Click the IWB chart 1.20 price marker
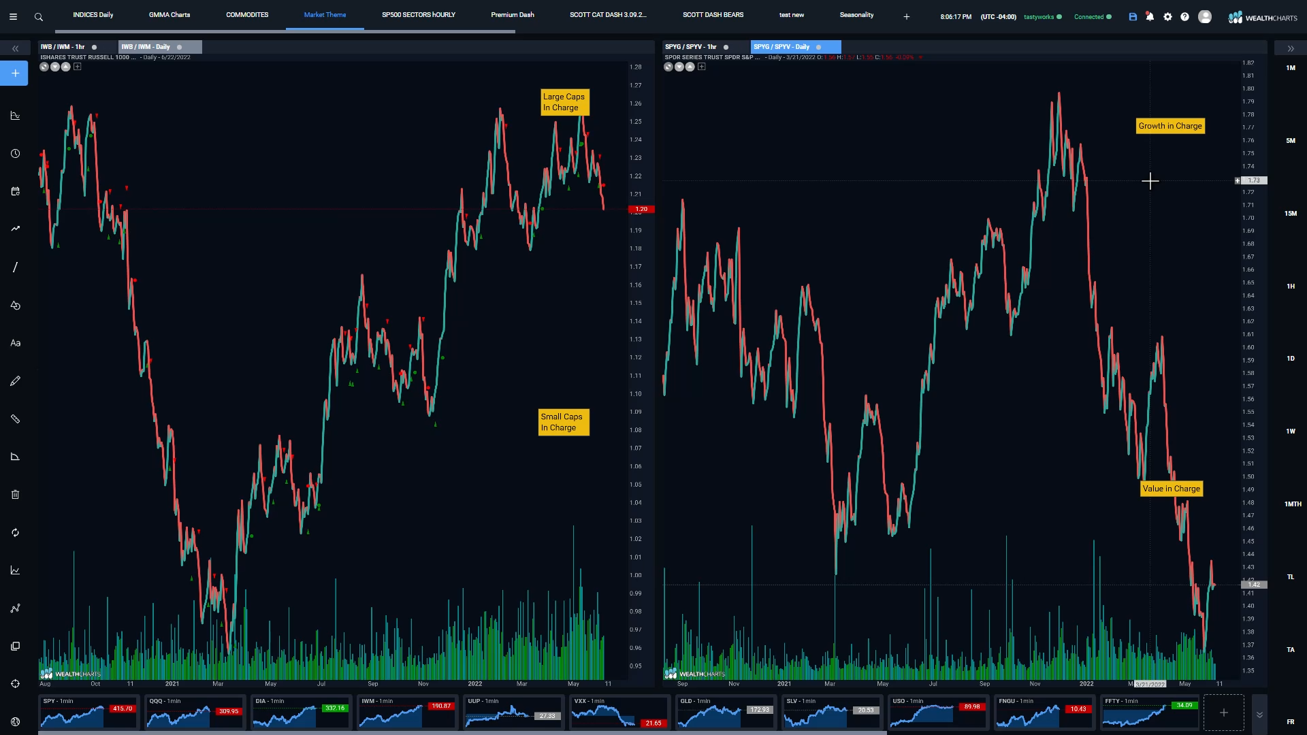Screen dimensions: 1307x735 pos(641,209)
